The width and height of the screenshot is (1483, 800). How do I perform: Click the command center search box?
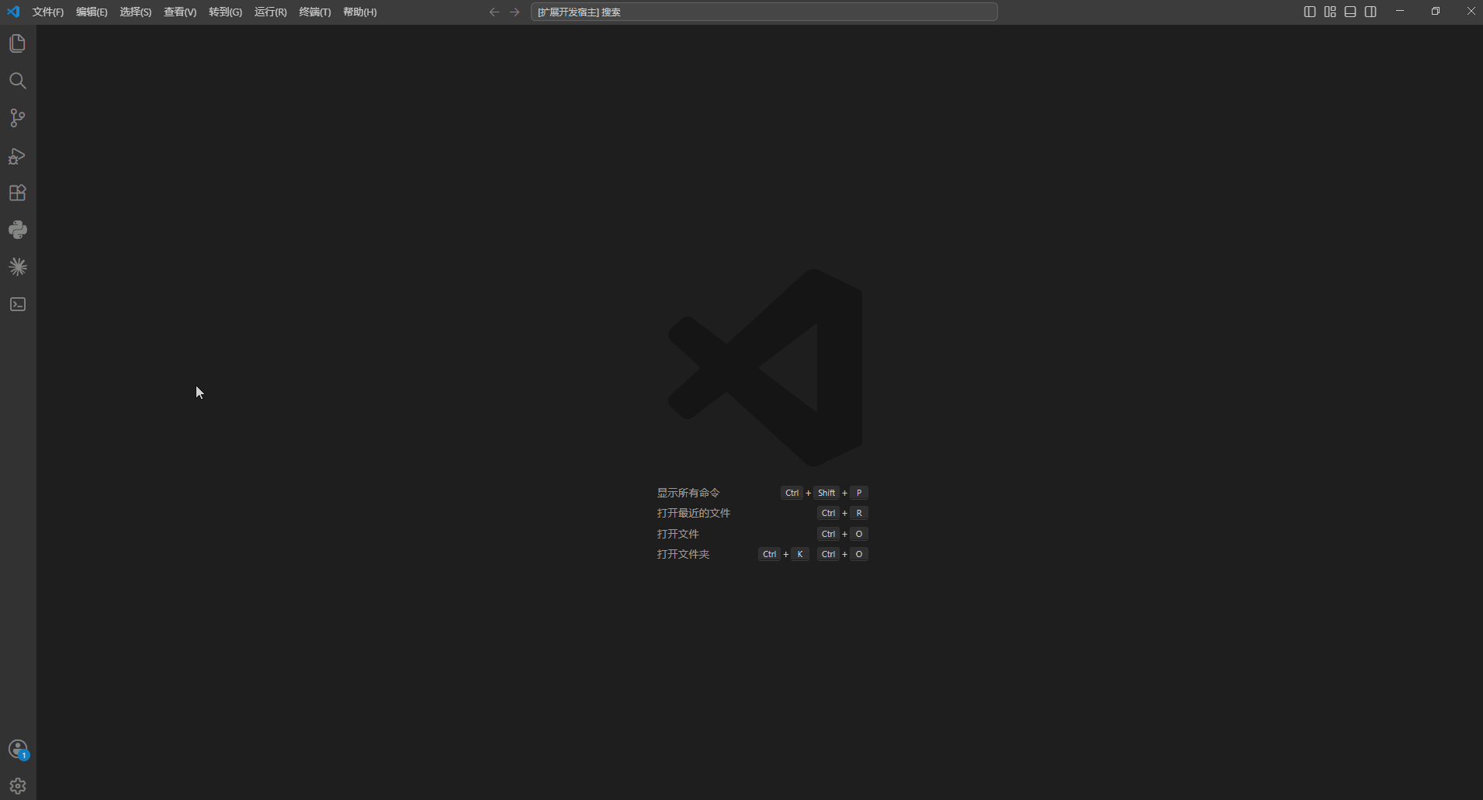pyautogui.click(x=764, y=12)
